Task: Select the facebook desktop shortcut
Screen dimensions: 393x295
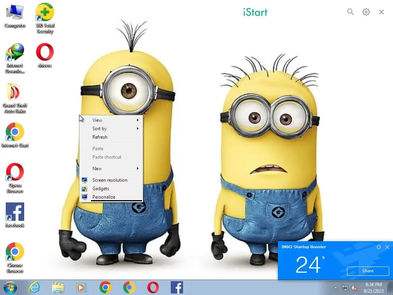Action: 15,215
